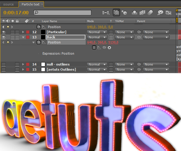Hide the Particular layer with eye toggle

[x=4, y=32]
